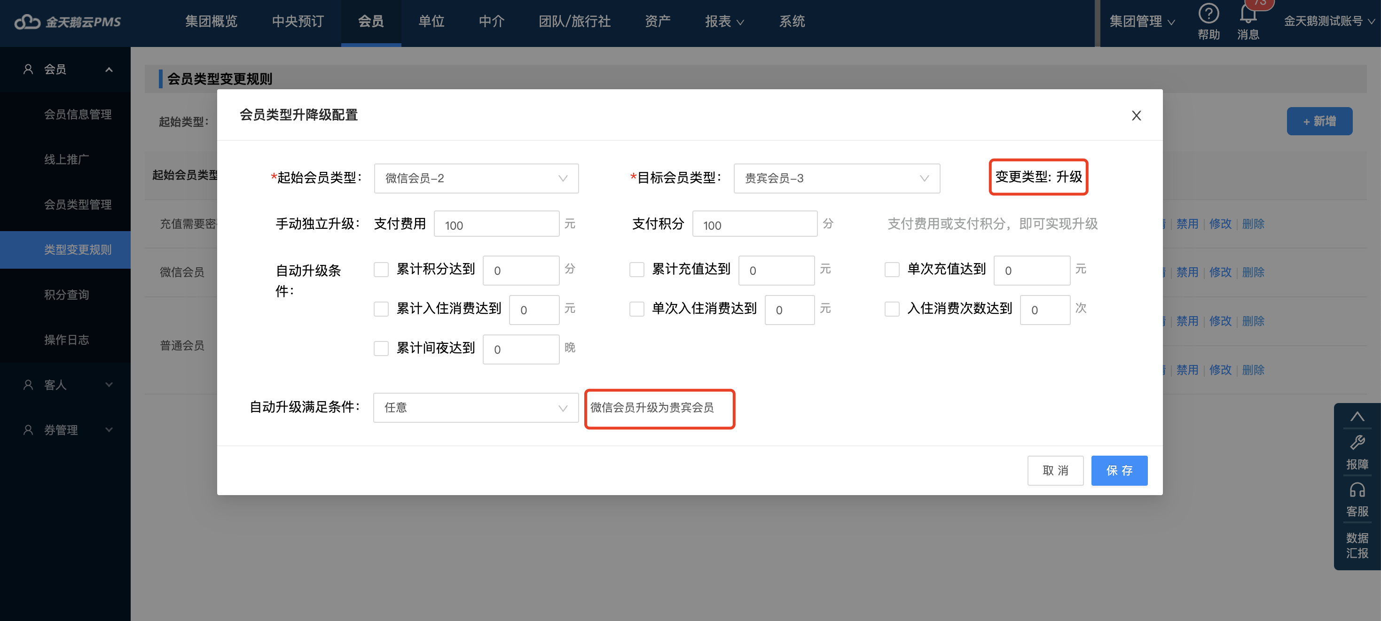Enable 累计间夜达到 checkbox
Image resolution: width=1381 pixels, height=621 pixels.
381,348
